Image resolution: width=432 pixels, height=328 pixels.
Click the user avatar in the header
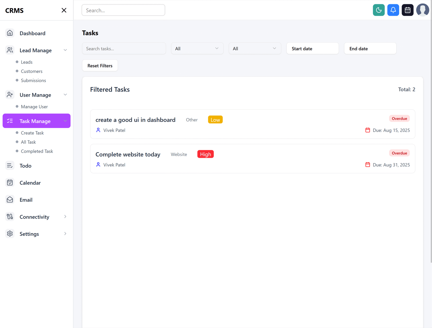[x=423, y=10]
